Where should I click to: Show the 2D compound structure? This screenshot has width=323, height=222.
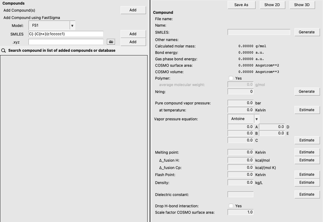click(272, 5)
